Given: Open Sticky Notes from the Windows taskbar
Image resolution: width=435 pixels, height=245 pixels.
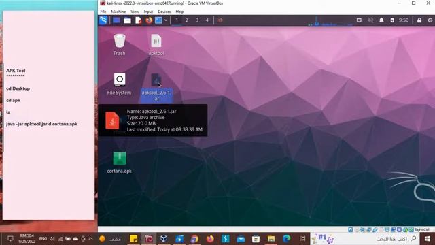Looking at the screenshot, I should pyautogui.click(x=134, y=239).
